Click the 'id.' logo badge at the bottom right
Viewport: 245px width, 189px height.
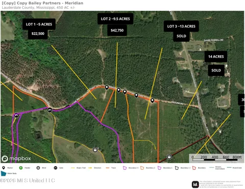[195, 184]
